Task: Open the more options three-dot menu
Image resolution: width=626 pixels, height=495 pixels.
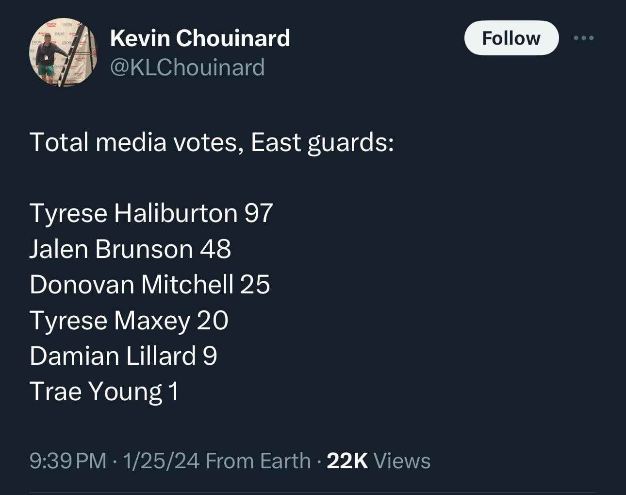Action: pyautogui.click(x=583, y=38)
